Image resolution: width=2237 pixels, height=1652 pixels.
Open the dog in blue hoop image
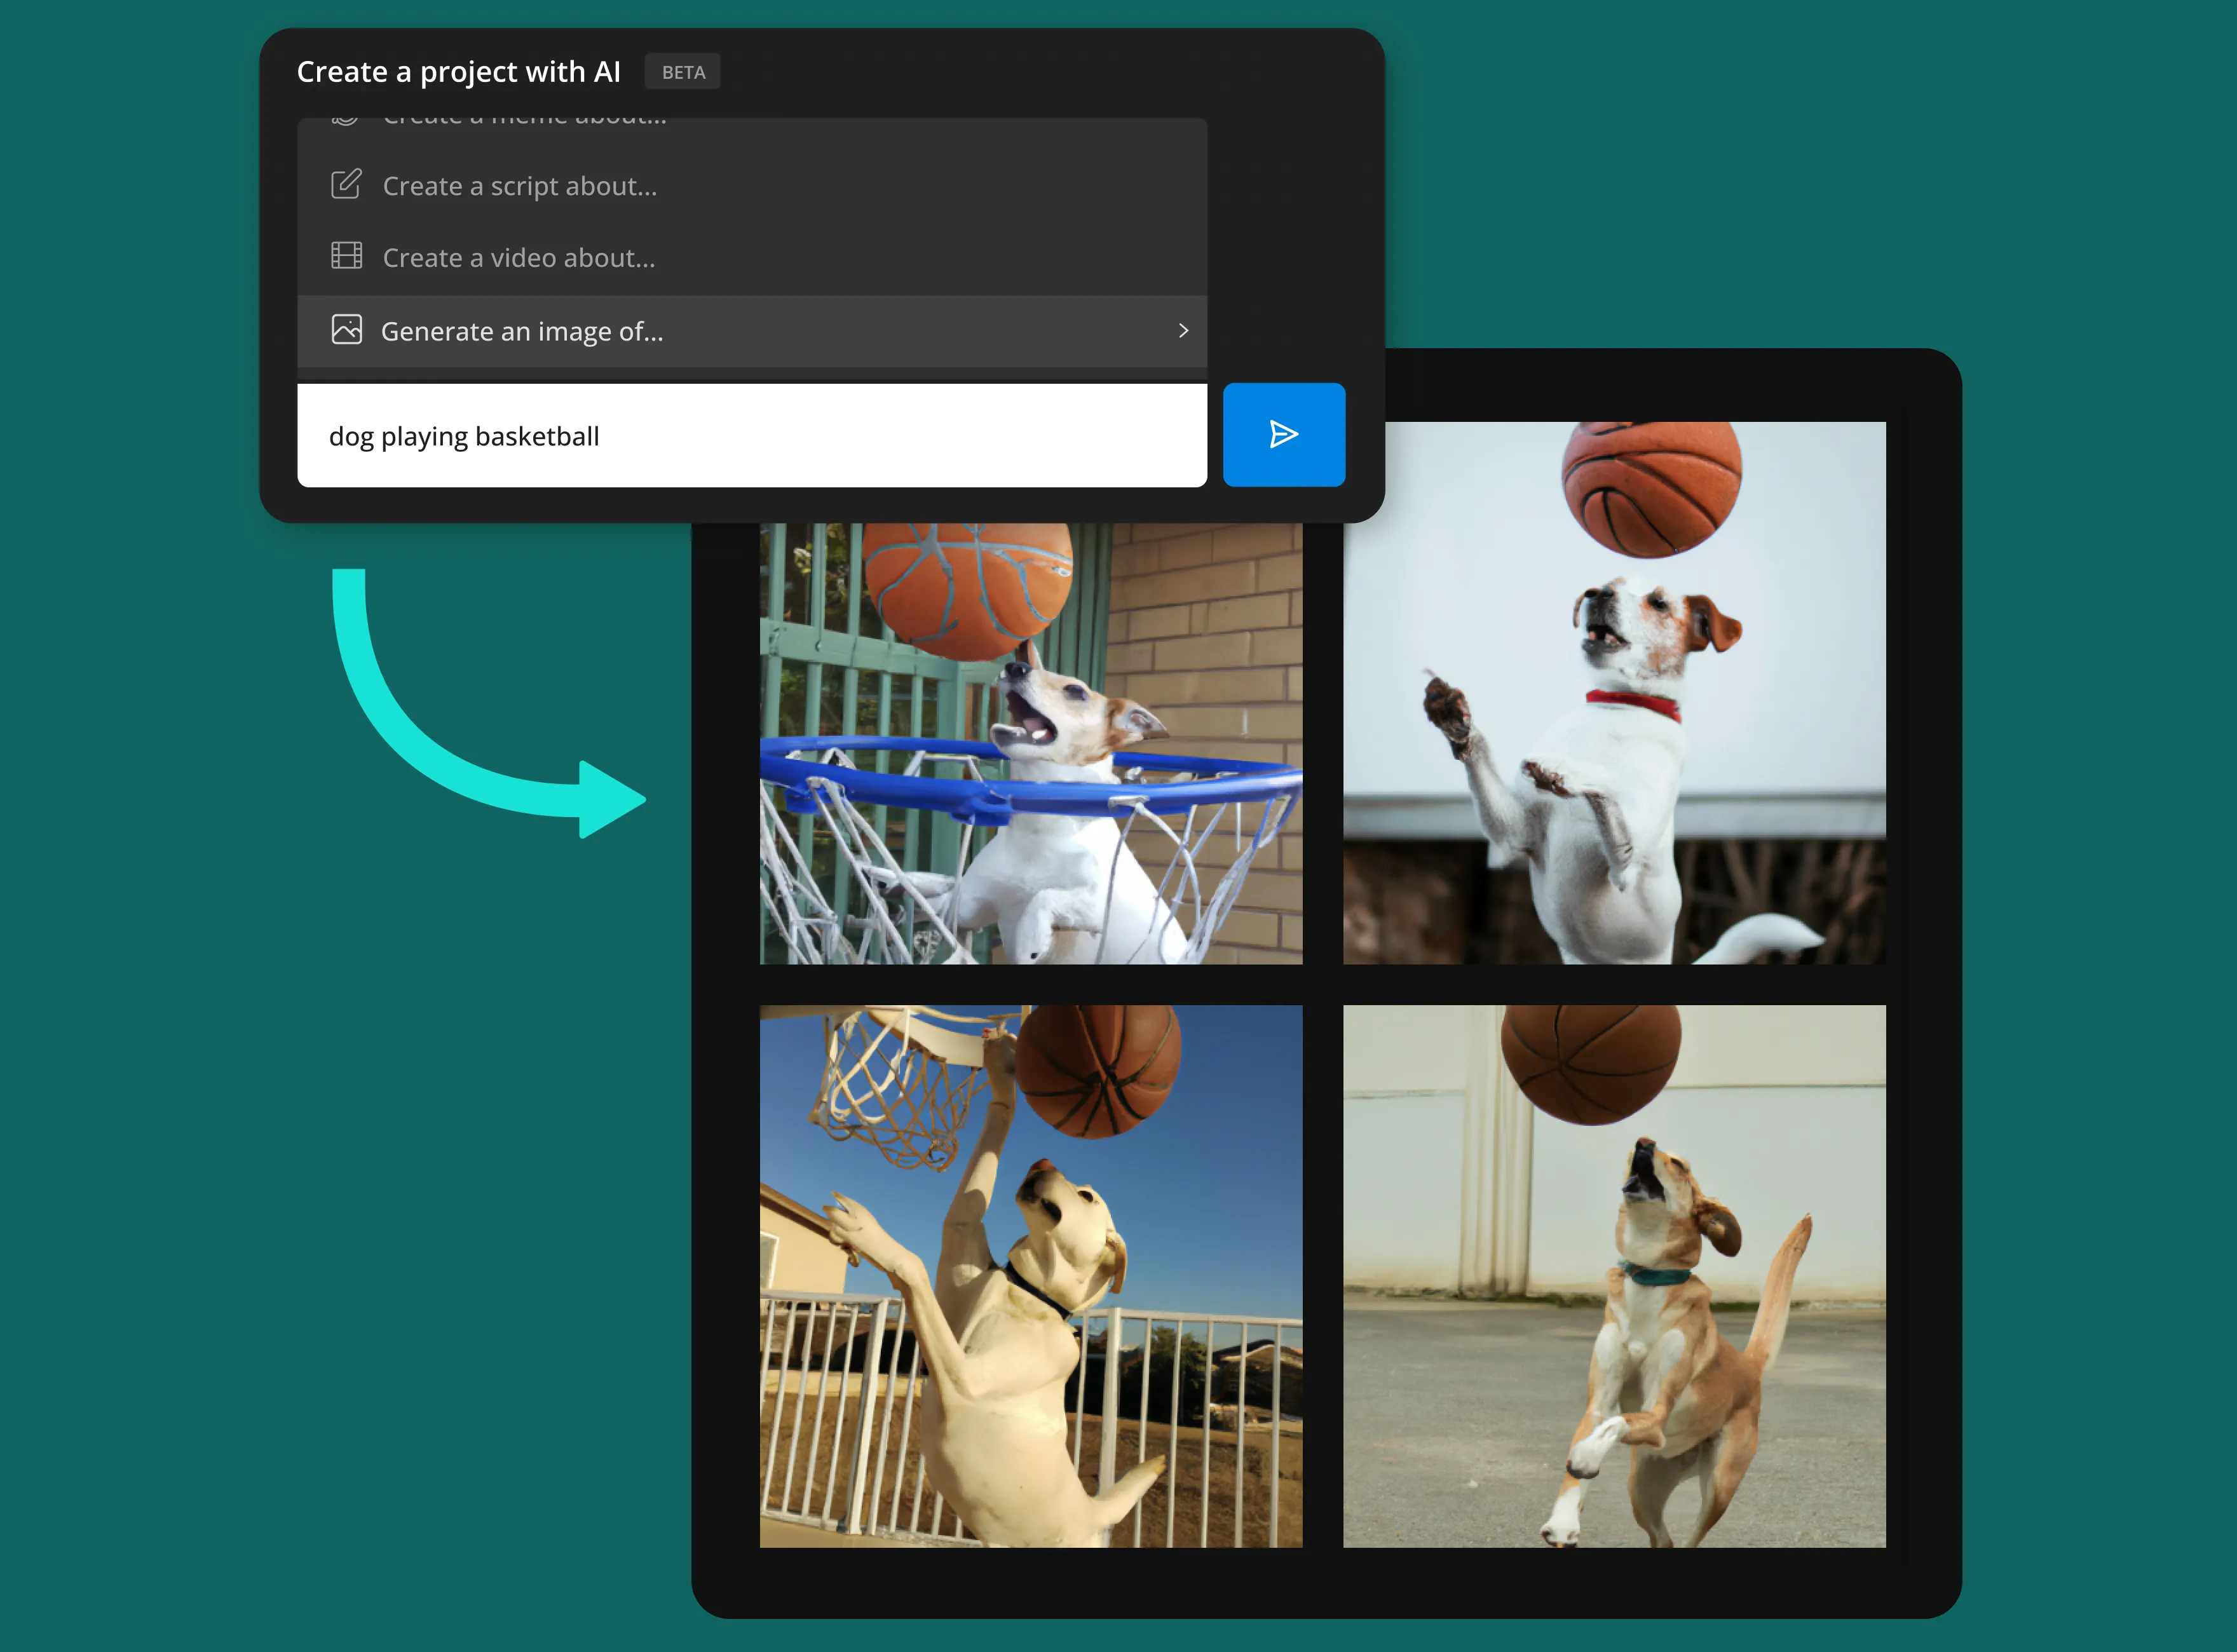point(1030,742)
